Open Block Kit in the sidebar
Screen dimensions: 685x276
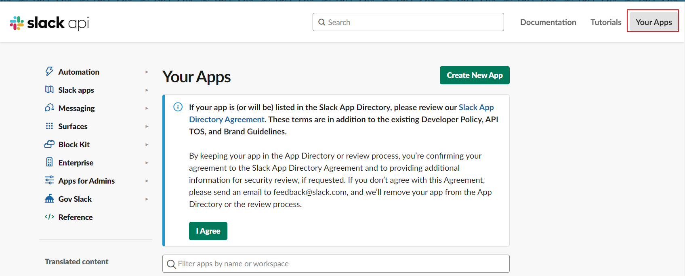click(x=74, y=144)
